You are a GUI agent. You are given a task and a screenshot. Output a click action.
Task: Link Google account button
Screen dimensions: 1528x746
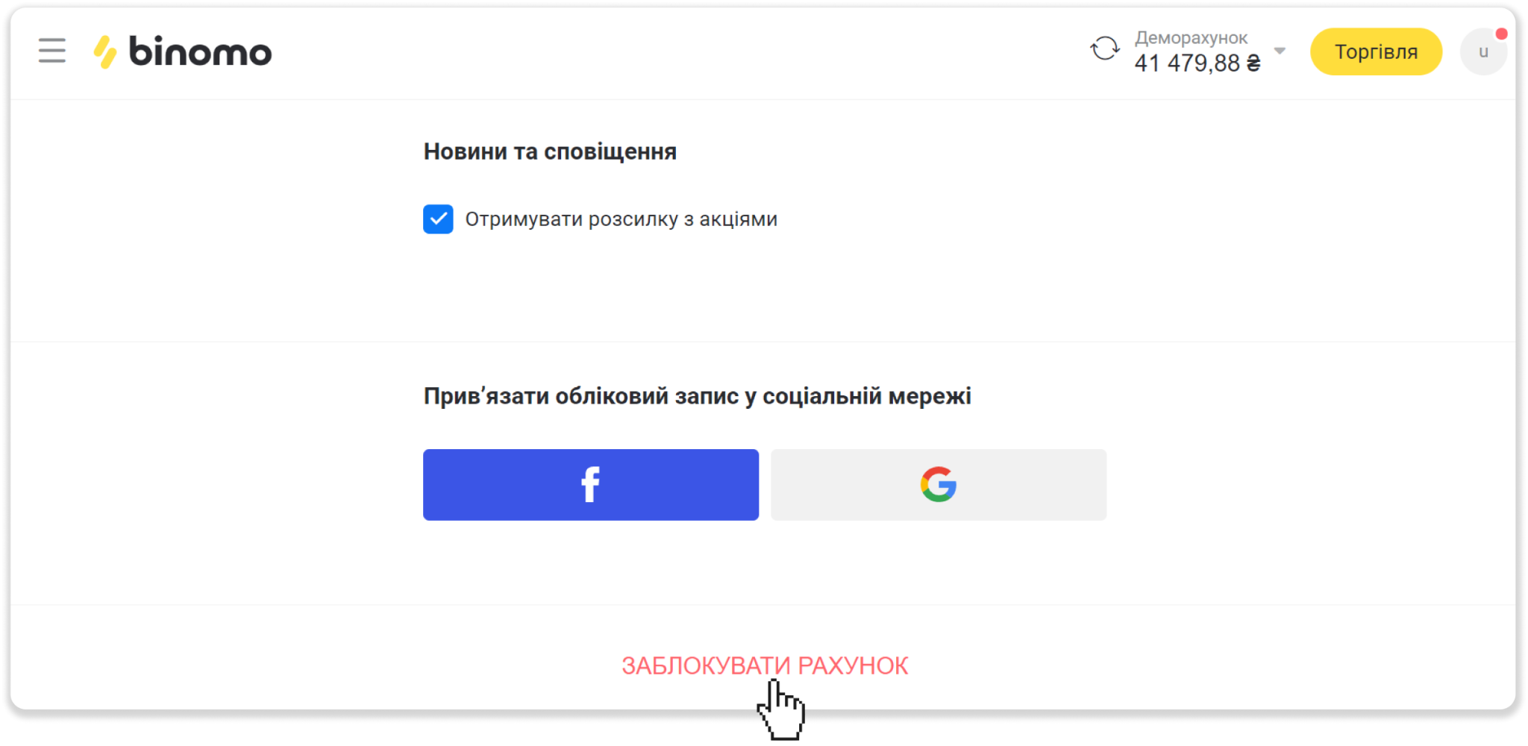[939, 485]
